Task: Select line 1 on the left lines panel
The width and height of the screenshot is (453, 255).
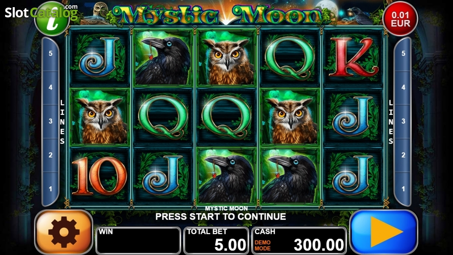Action: (51, 189)
